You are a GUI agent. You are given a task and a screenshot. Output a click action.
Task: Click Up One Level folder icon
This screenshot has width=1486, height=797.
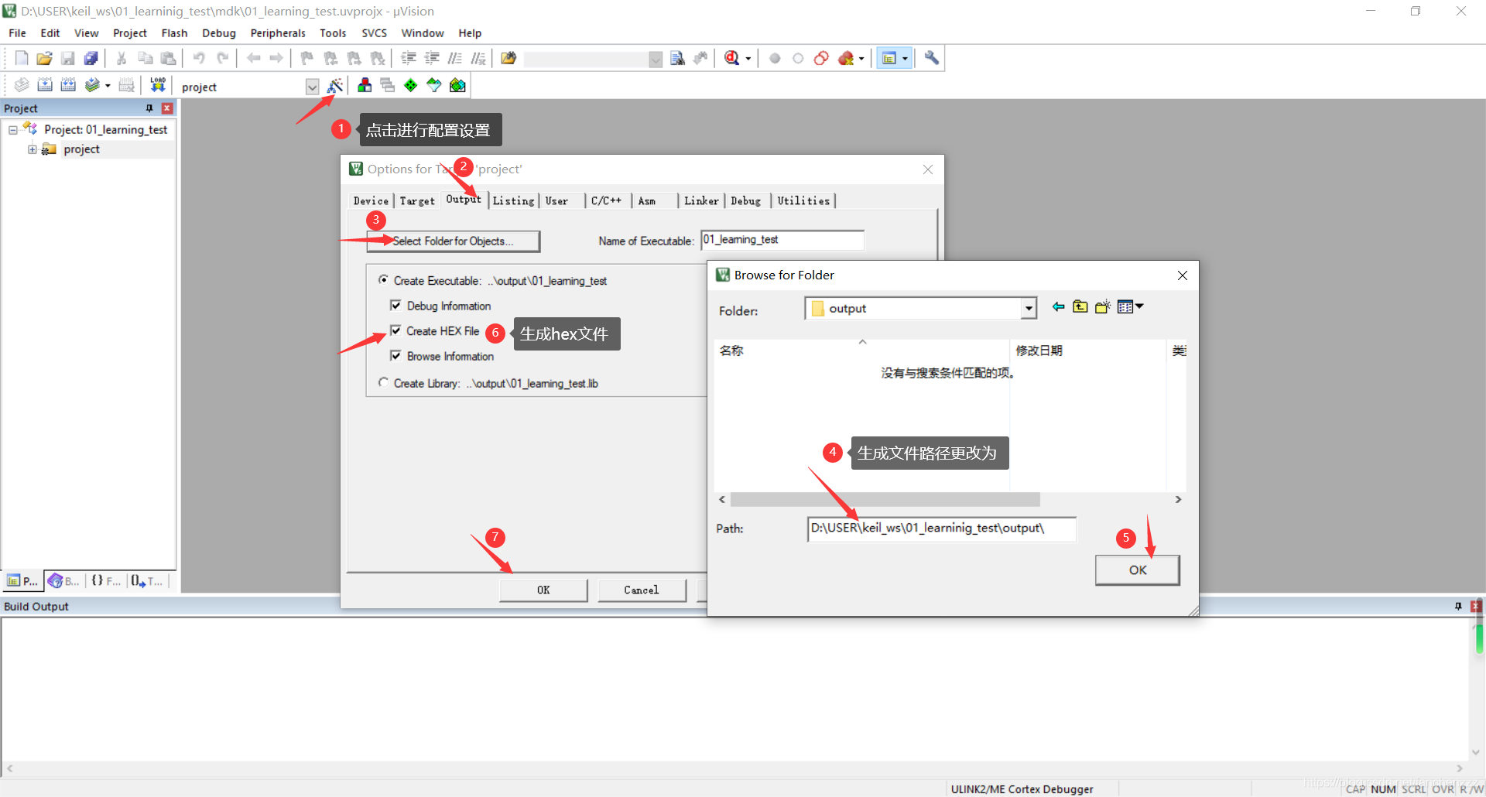point(1080,307)
